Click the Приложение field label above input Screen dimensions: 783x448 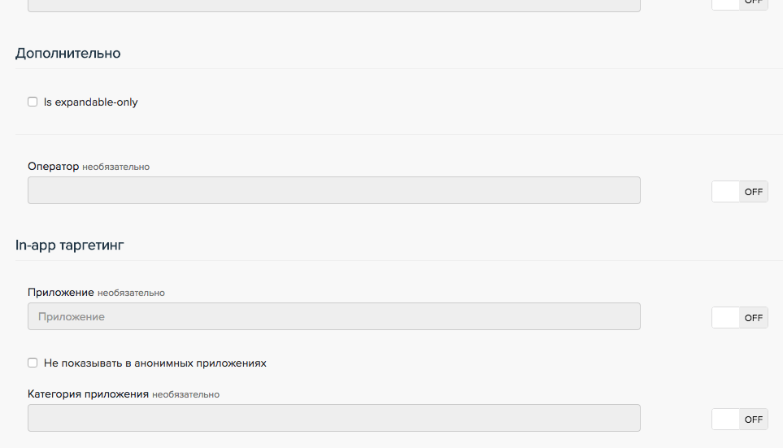[x=60, y=292]
